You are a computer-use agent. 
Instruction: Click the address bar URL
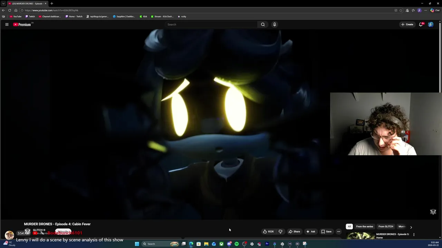click(x=51, y=10)
